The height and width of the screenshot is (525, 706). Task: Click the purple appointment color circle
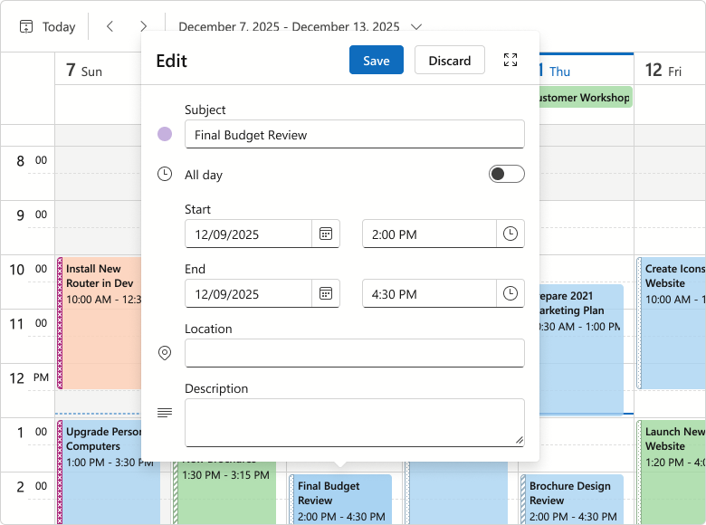click(x=165, y=134)
